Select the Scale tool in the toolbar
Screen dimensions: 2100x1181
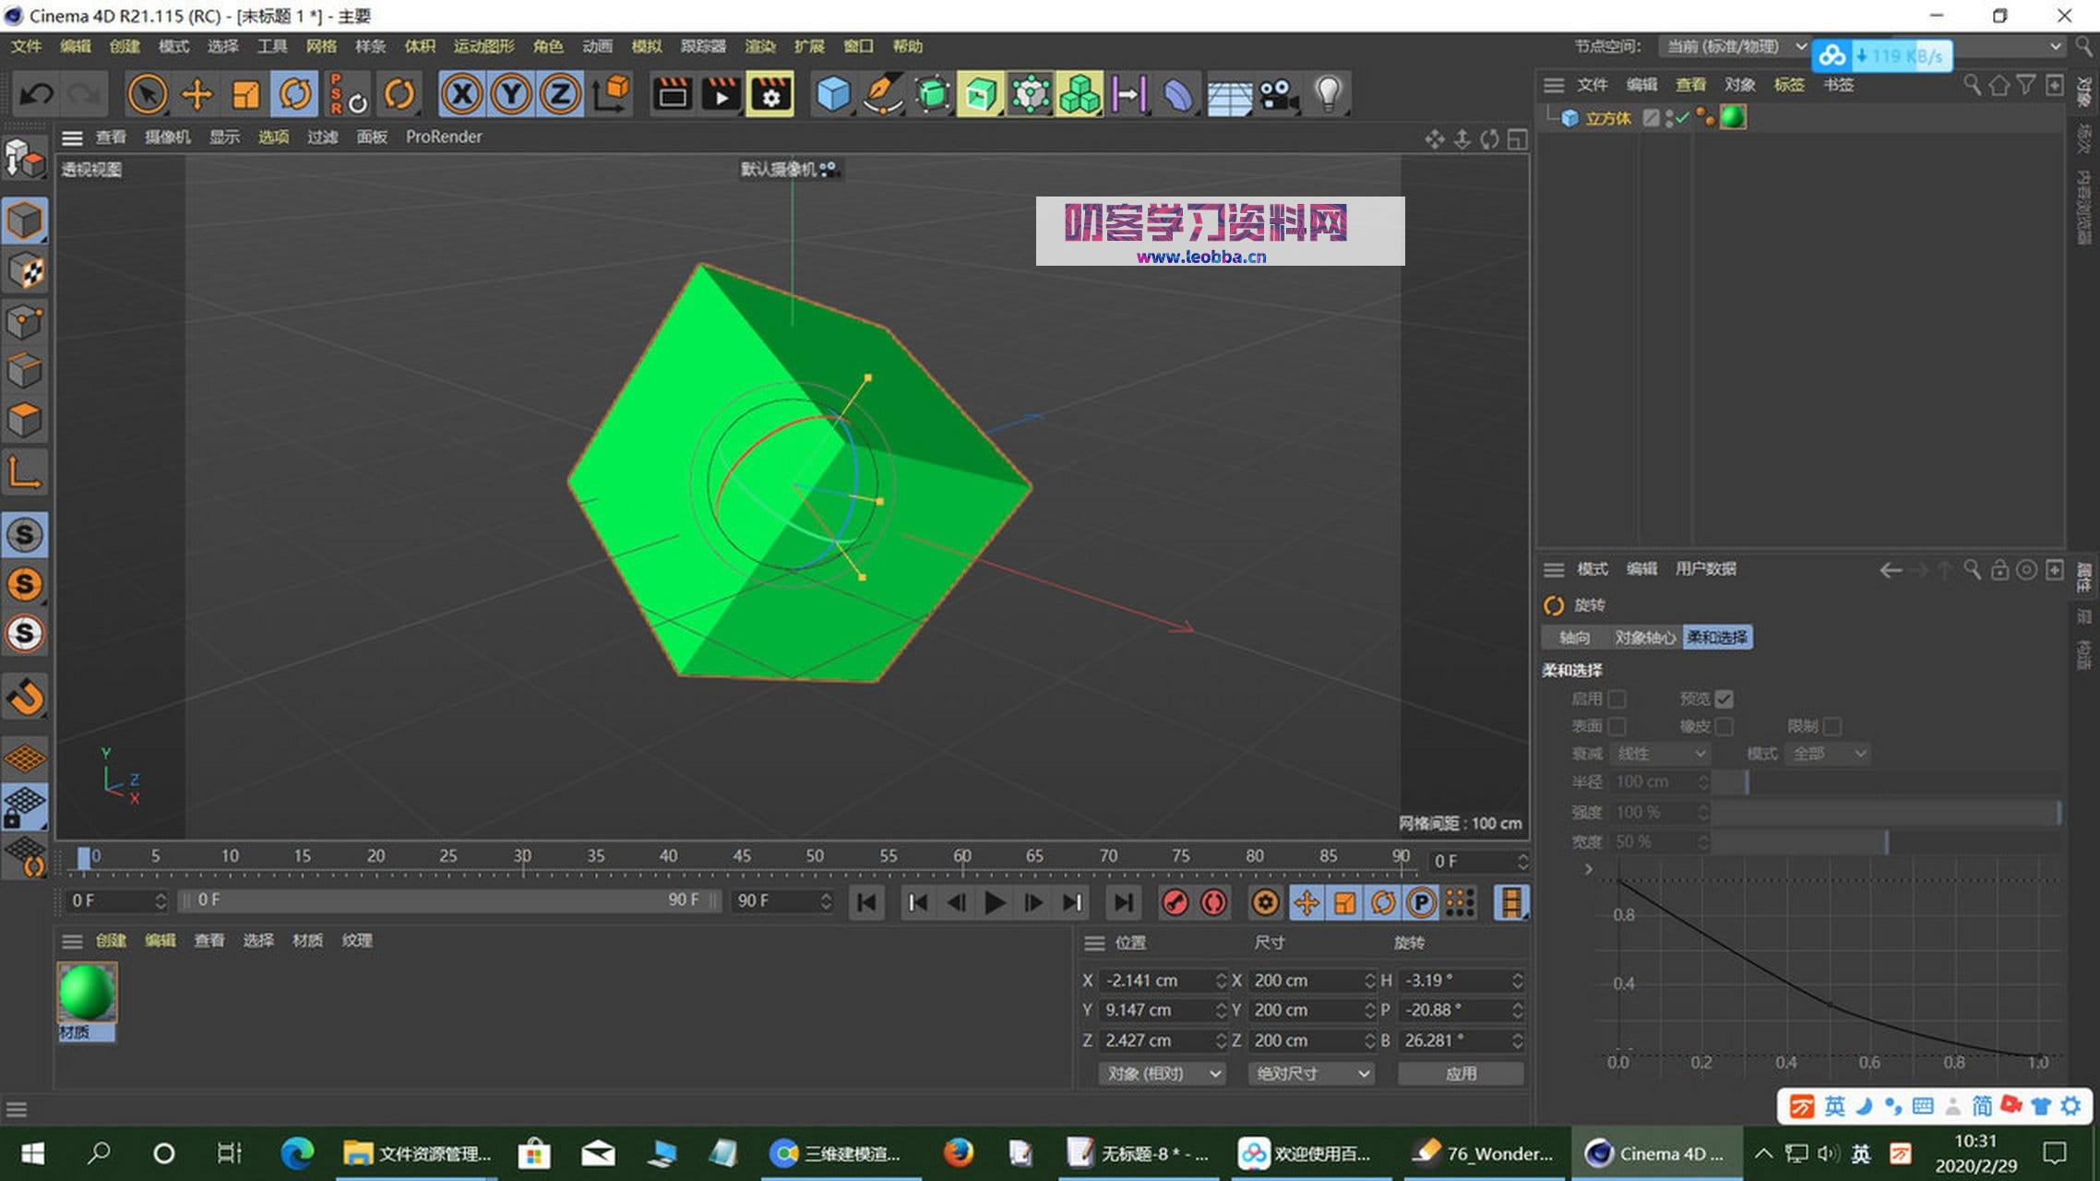(x=245, y=93)
